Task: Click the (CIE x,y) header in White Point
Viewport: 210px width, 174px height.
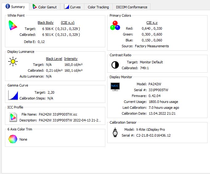Action: [x=68, y=23]
